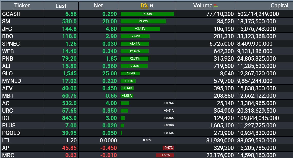Click the sort priority icon beside D%

(152, 6)
